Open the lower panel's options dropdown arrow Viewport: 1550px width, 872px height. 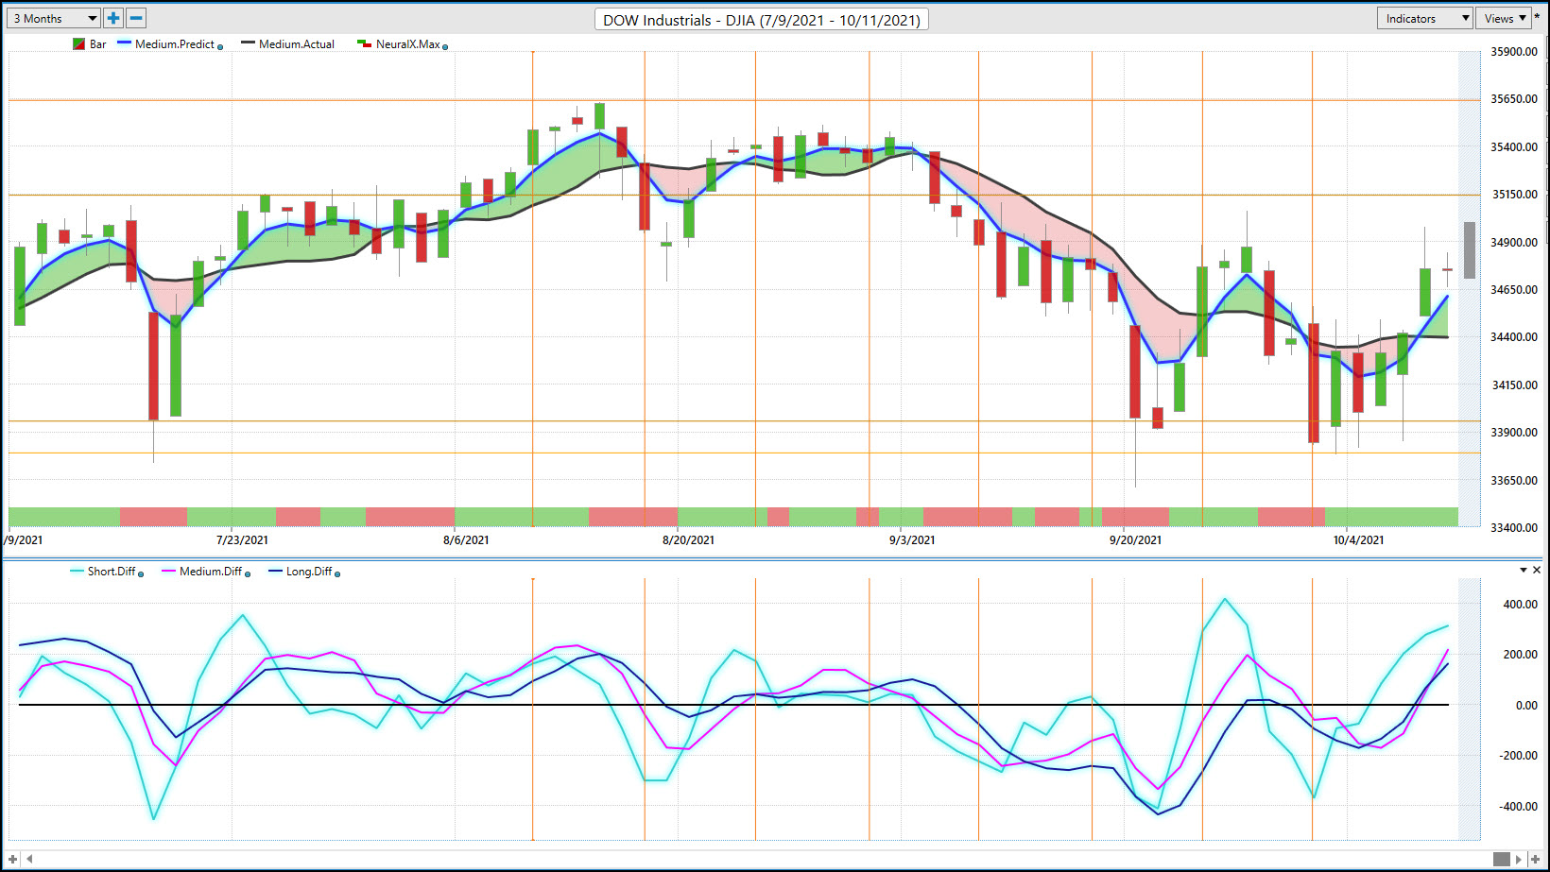(1523, 570)
